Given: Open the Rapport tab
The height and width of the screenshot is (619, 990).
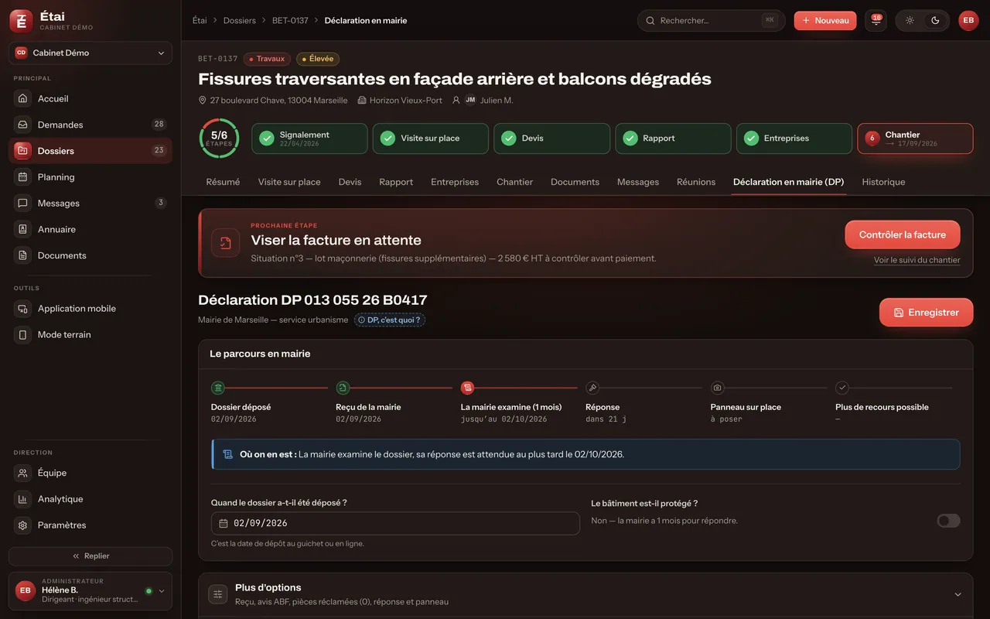Looking at the screenshot, I should 396,182.
